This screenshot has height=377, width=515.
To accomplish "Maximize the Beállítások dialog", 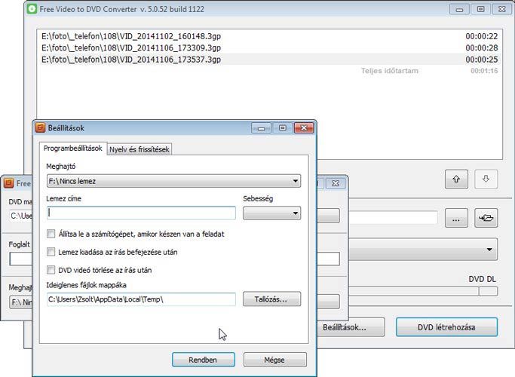I will point(283,127).
